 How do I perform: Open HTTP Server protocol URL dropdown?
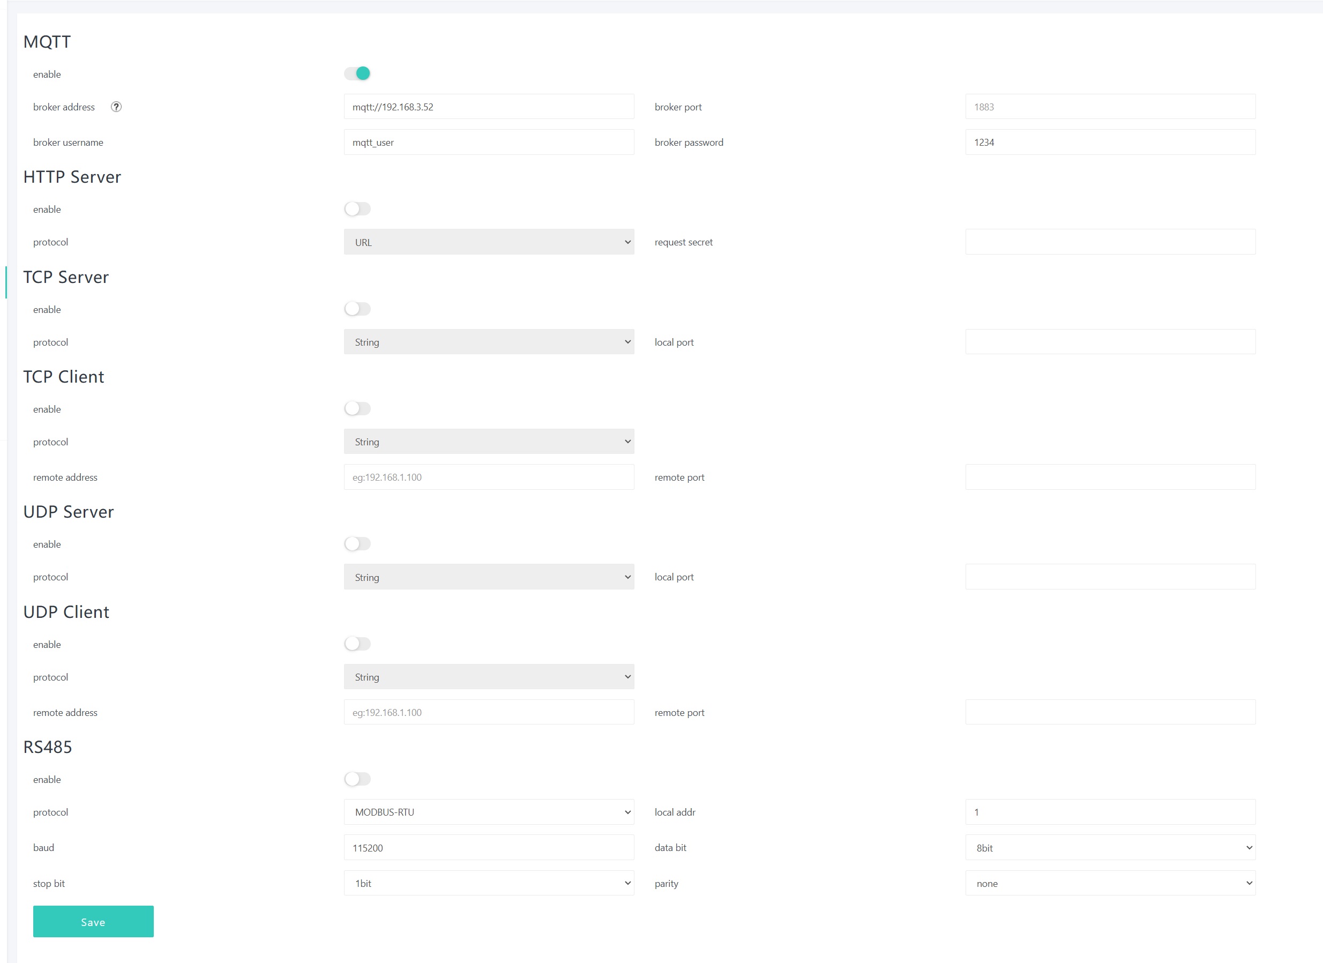pyautogui.click(x=488, y=242)
